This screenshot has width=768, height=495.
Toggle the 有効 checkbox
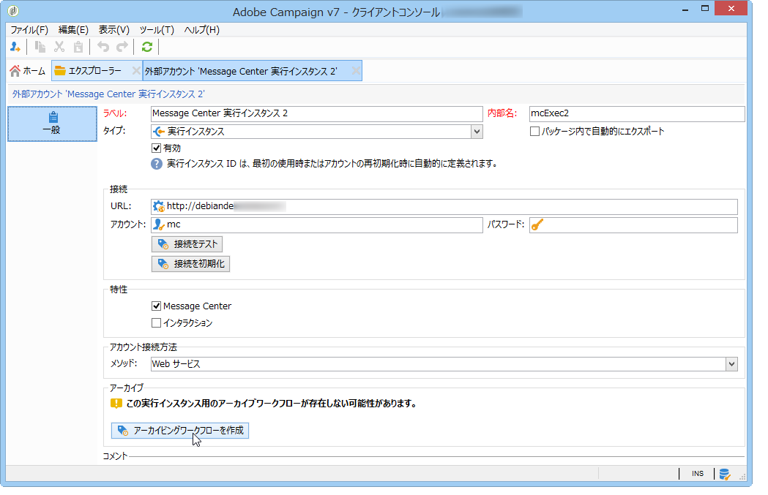[x=156, y=148]
